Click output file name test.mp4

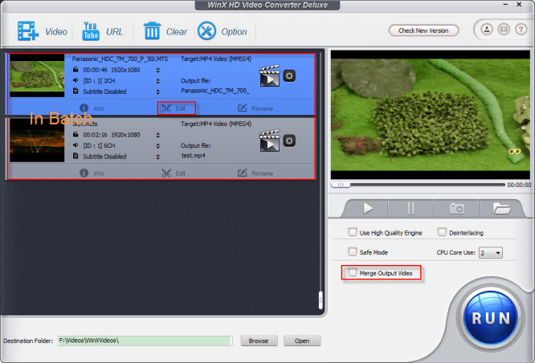(193, 156)
